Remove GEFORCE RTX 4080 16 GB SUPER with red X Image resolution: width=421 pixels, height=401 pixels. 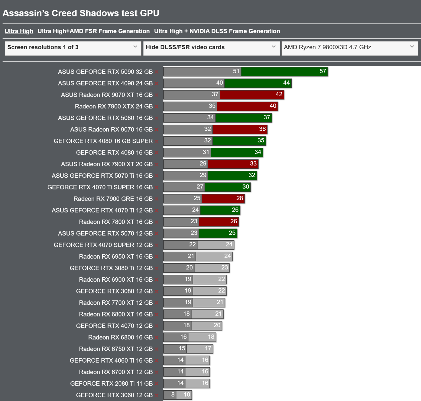pyautogui.click(x=156, y=141)
